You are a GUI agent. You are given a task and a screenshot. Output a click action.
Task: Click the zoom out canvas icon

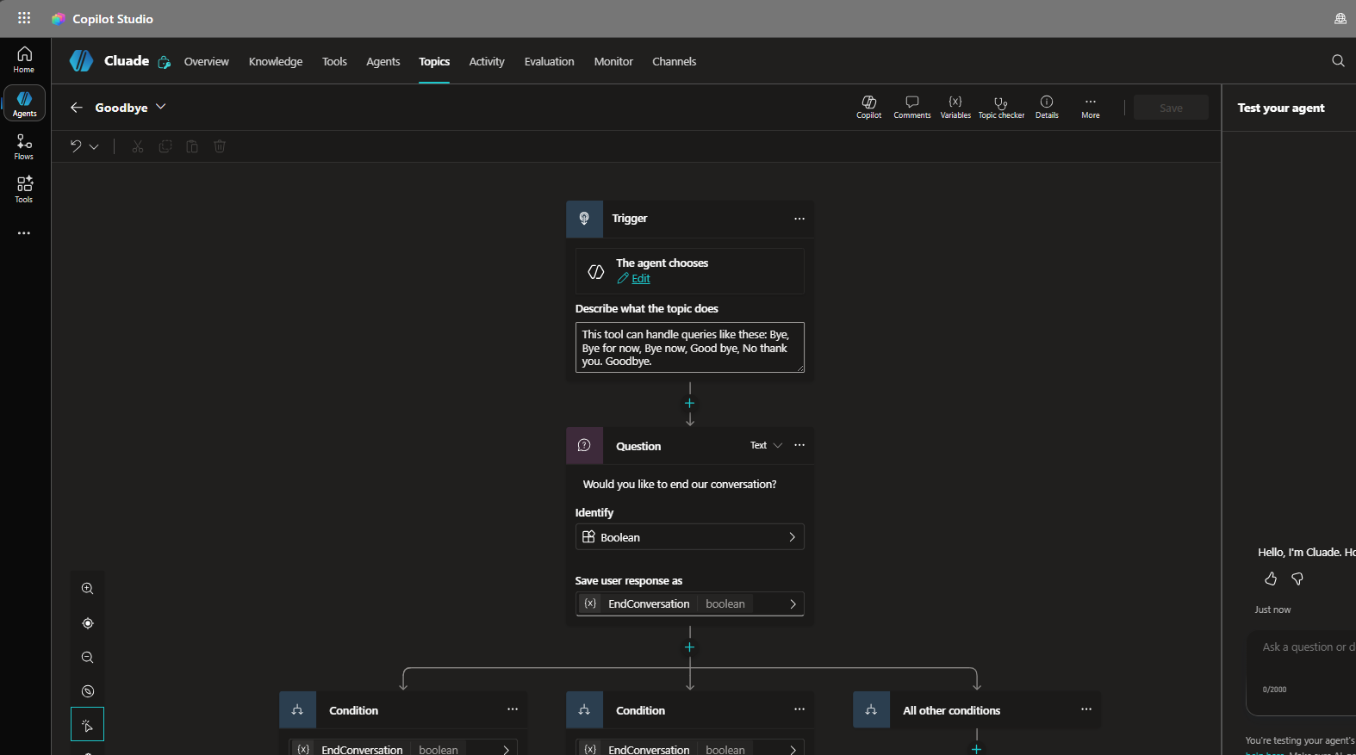pos(87,658)
